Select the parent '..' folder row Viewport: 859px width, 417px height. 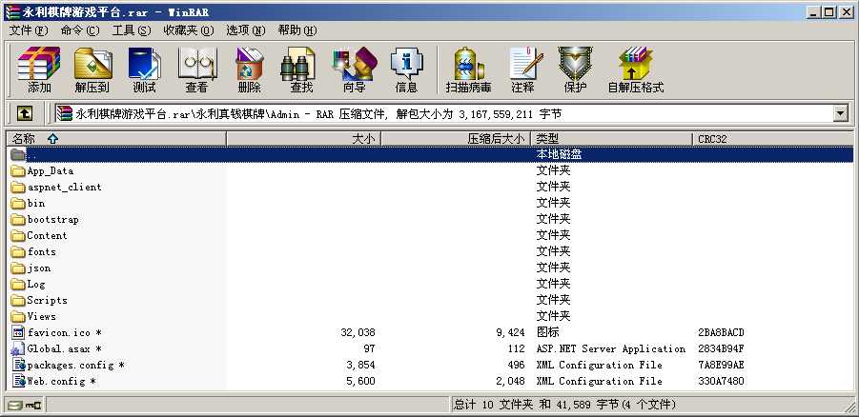click(431, 154)
